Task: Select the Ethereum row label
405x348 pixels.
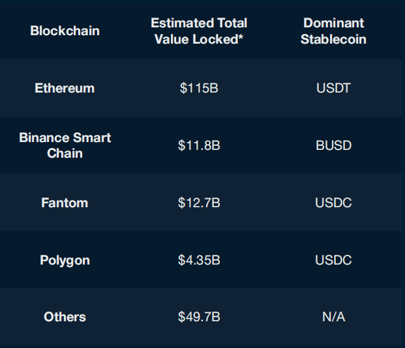Action: 65,88
